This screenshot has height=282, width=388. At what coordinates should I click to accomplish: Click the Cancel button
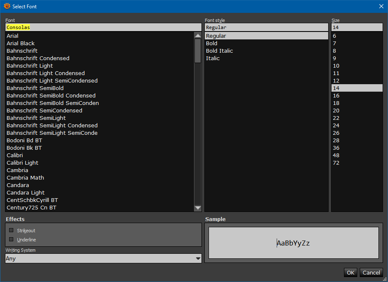pyautogui.click(x=371, y=272)
